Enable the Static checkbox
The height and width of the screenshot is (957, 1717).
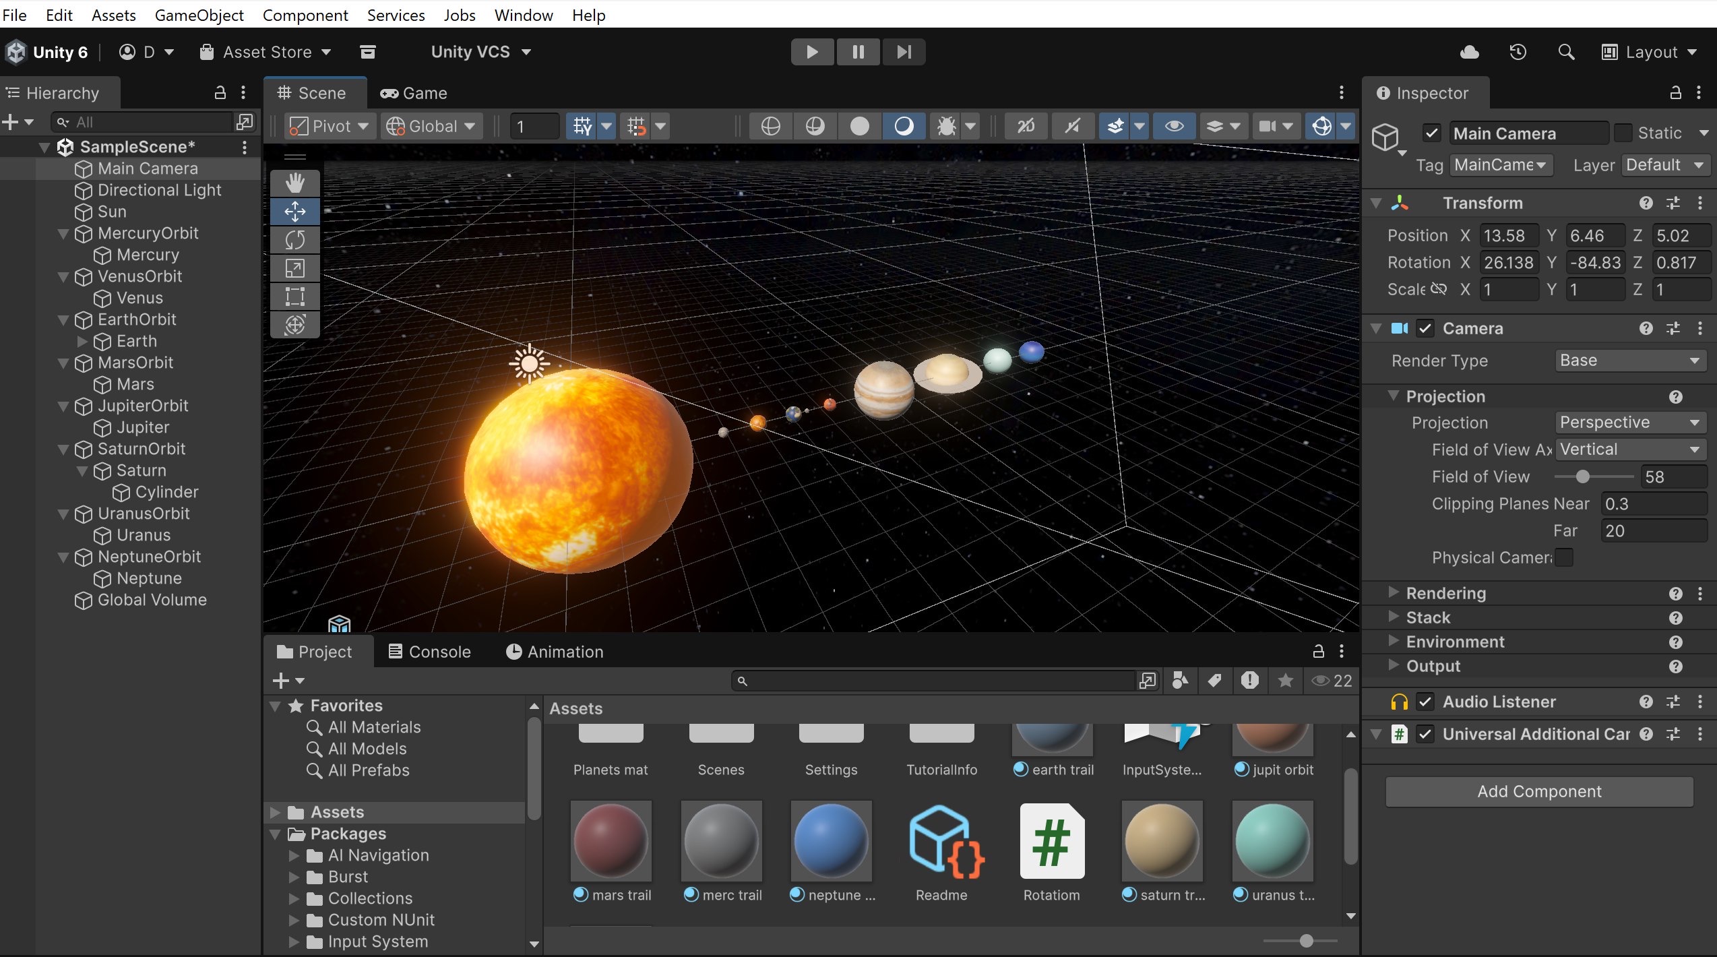coord(1623,133)
